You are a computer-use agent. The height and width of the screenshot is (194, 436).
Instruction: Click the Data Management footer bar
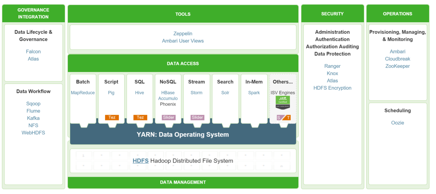[183, 183]
